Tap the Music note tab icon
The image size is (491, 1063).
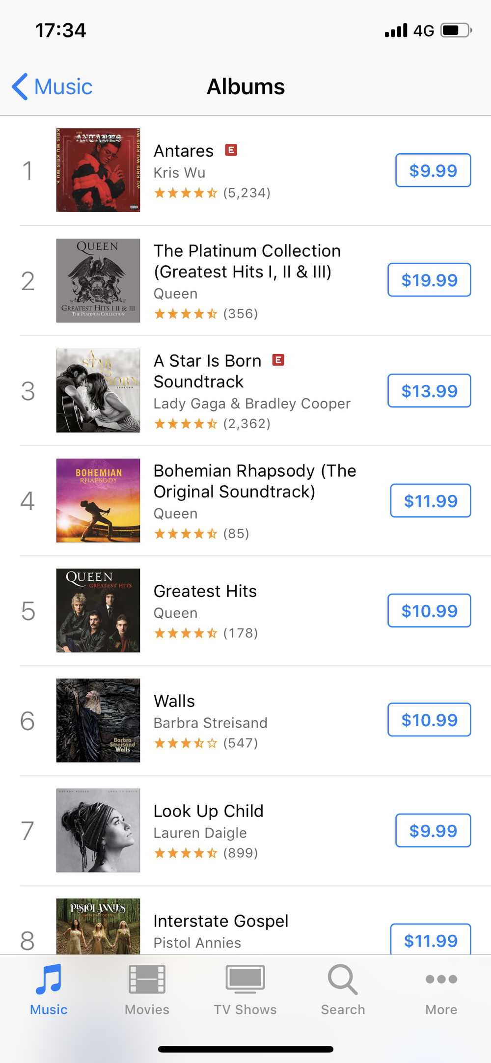[49, 980]
